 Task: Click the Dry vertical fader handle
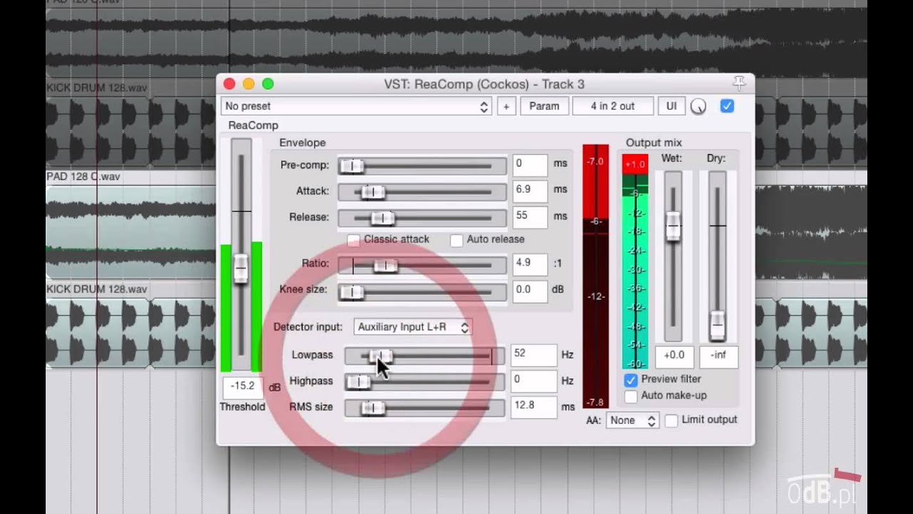[718, 326]
